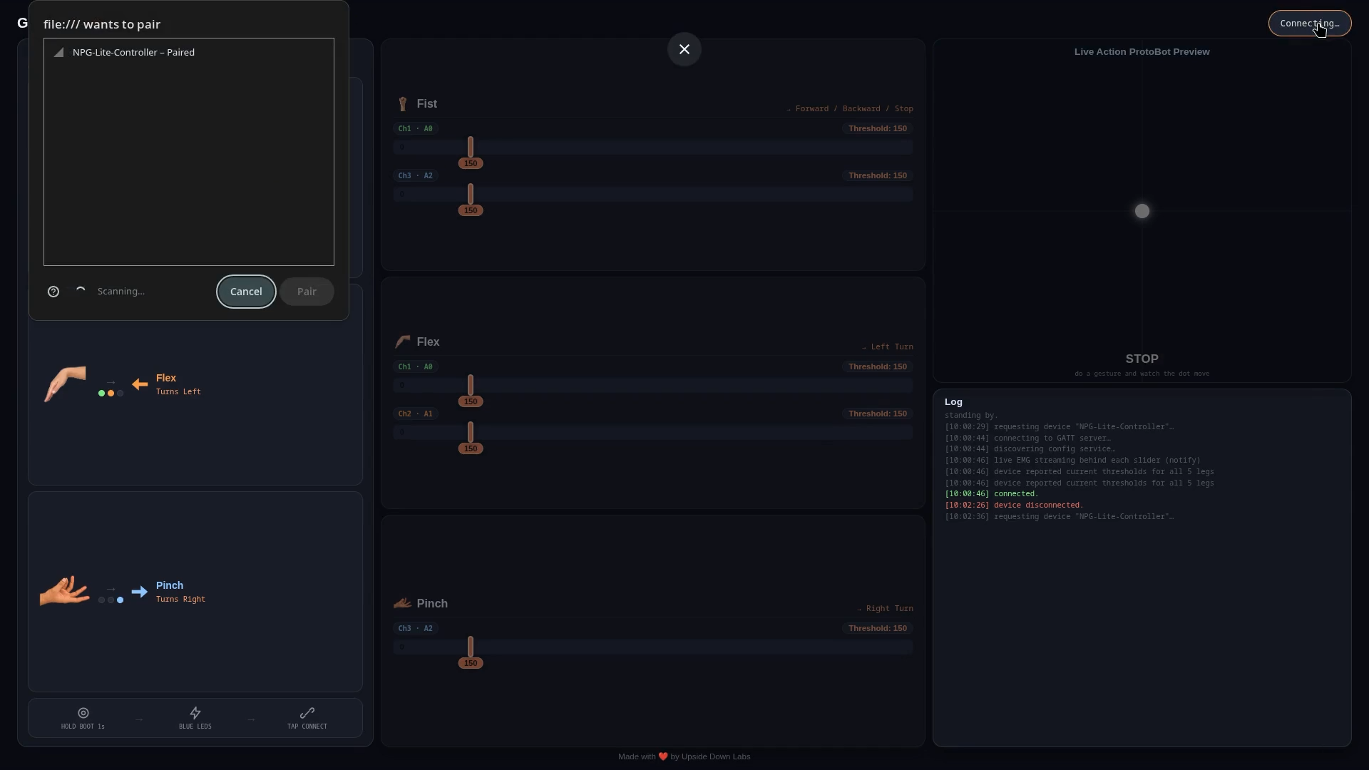Click the center dot in ProtoBot preview
This screenshot has width=1369, height=770.
(1142, 211)
